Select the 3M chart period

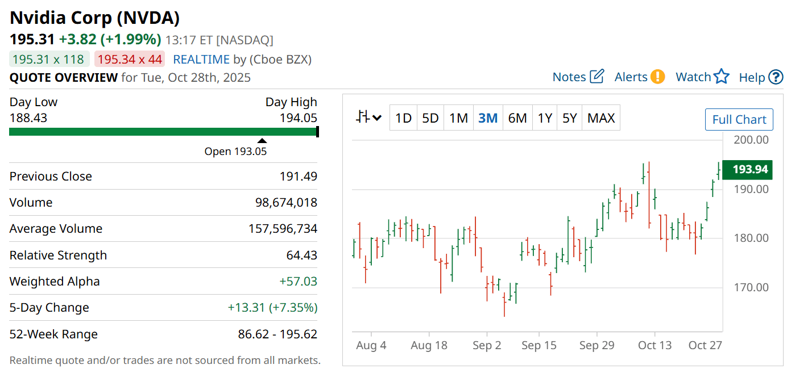click(x=488, y=118)
